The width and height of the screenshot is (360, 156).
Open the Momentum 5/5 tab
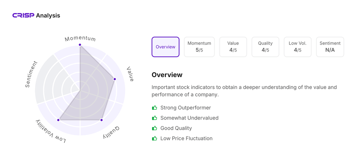(199, 47)
